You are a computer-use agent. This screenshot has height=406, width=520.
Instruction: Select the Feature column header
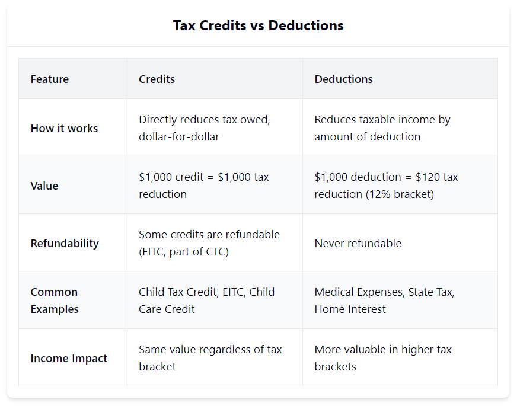click(x=50, y=79)
